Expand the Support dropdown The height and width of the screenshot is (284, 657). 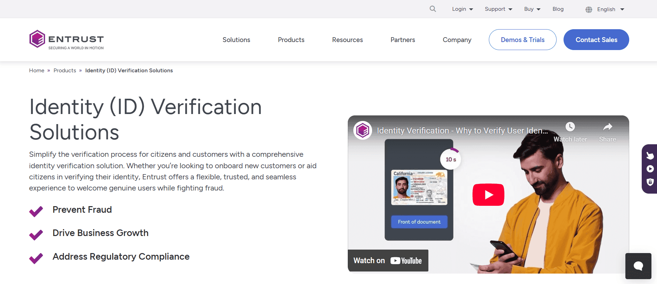click(x=499, y=9)
